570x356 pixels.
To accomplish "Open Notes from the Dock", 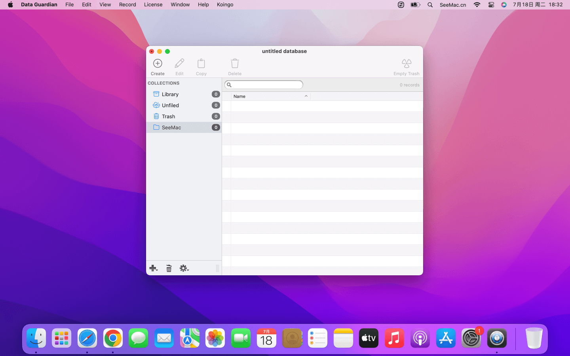I will click(x=343, y=338).
